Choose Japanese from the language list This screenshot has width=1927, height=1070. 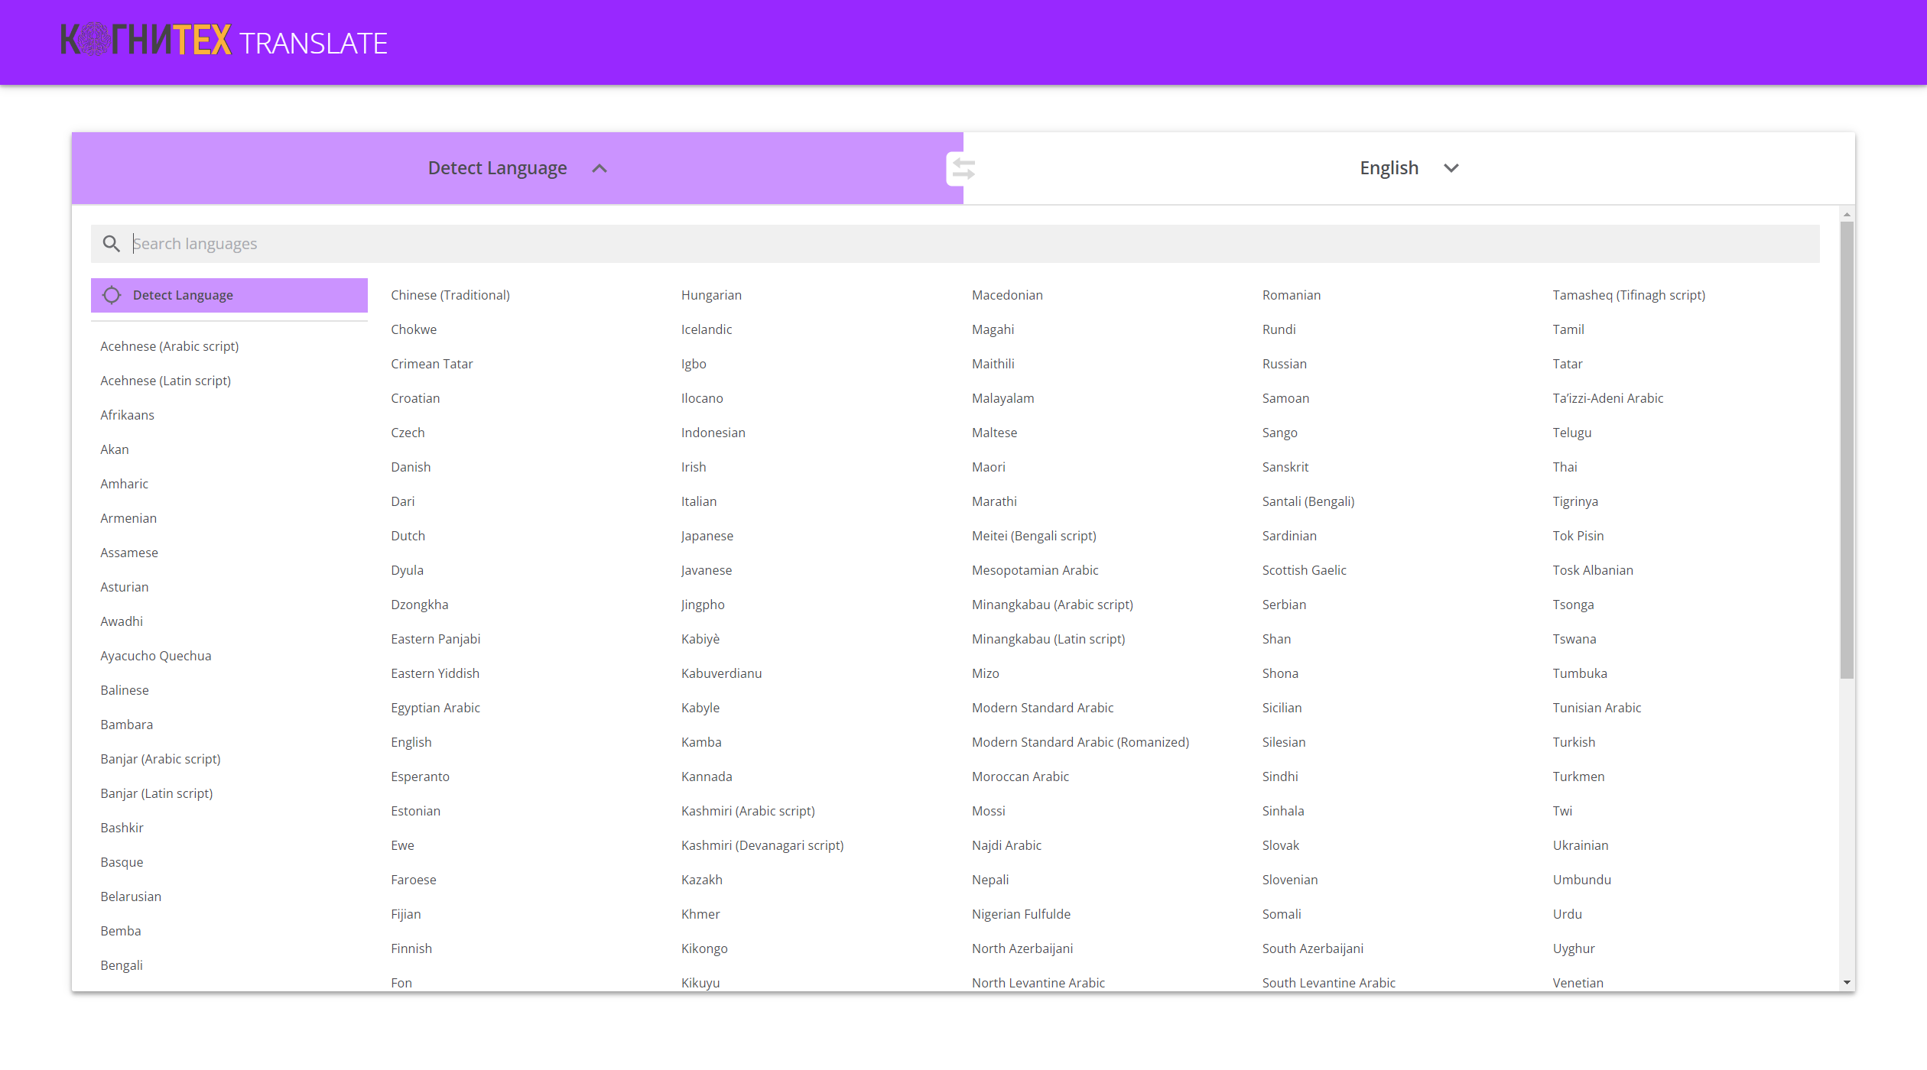pos(707,536)
